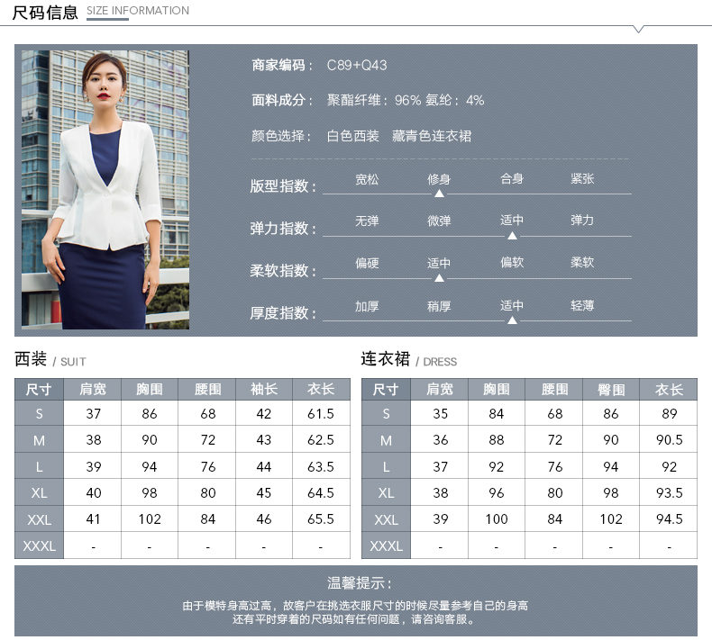712x640 pixels.
Task: Click the triangle marker on 版型指数 scale
Action: point(439,194)
